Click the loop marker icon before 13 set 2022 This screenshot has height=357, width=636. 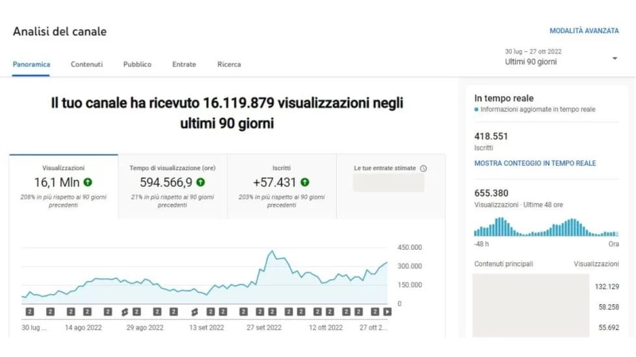[194, 312]
